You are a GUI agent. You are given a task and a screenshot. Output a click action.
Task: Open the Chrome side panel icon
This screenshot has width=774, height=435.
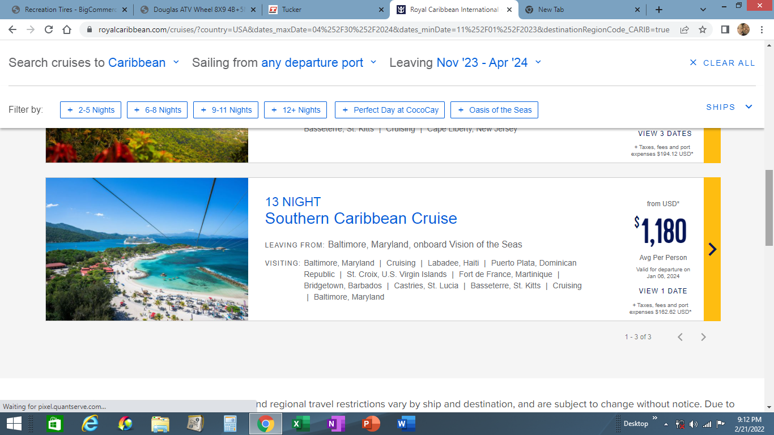point(725,29)
